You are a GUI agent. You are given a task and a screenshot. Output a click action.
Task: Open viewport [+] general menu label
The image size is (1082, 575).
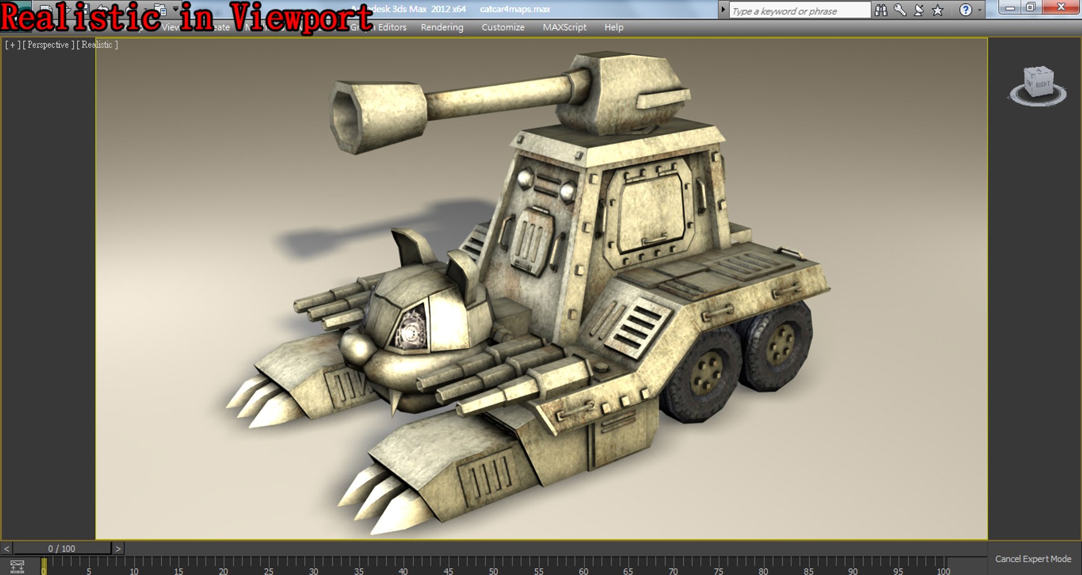click(x=12, y=45)
